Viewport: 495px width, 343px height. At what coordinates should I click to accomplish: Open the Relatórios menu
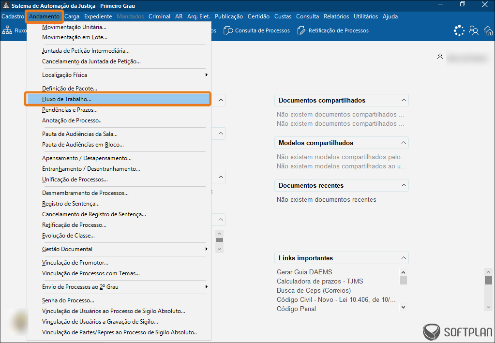[336, 16]
